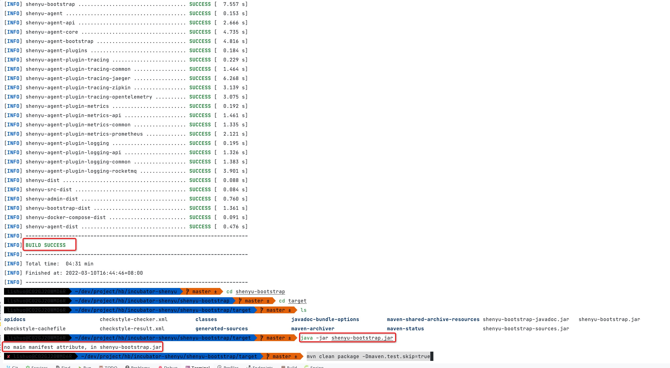Click the BUILD SUCCESS message
Viewport: 670px width, 368px height.
pos(46,245)
